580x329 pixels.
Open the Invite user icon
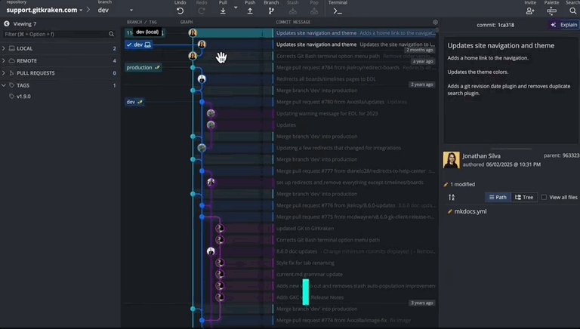tap(529, 11)
